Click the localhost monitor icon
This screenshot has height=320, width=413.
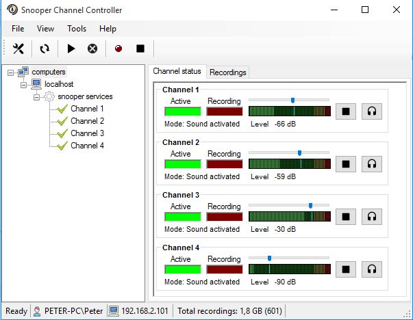pos(36,84)
